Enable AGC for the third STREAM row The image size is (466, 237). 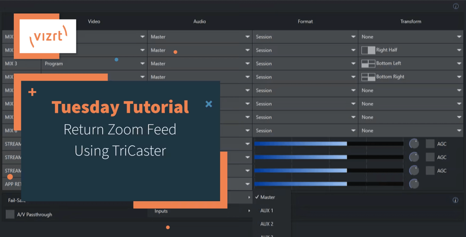click(430, 170)
